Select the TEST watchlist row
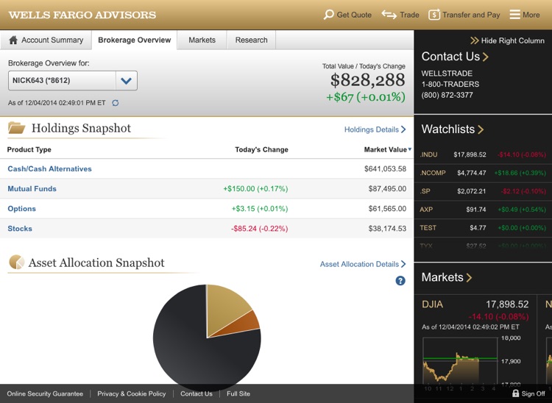 tap(483, 228)
